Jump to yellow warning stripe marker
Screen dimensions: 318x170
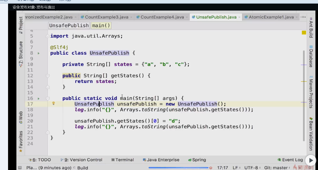(x=304, y=81)
